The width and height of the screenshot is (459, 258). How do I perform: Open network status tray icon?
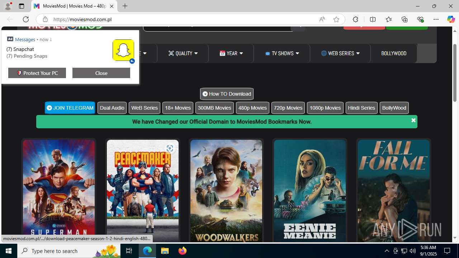(x=404, y=251)
